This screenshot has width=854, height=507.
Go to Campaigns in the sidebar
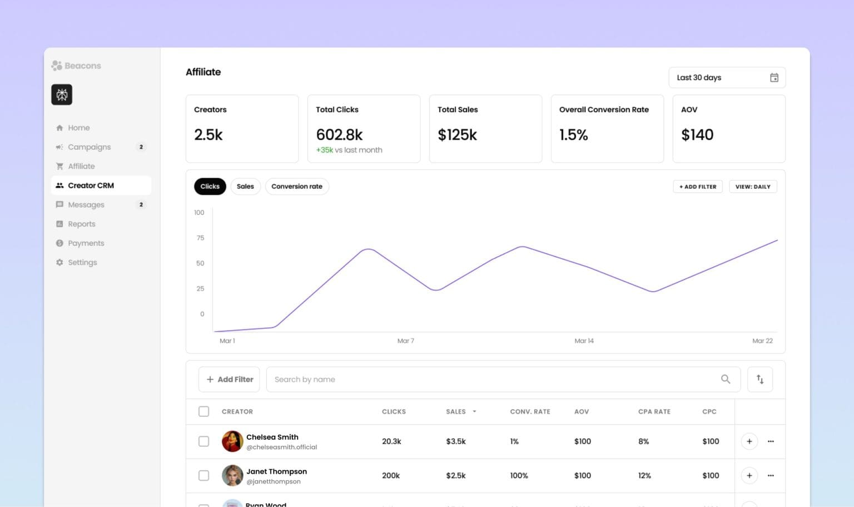(90, 147)
